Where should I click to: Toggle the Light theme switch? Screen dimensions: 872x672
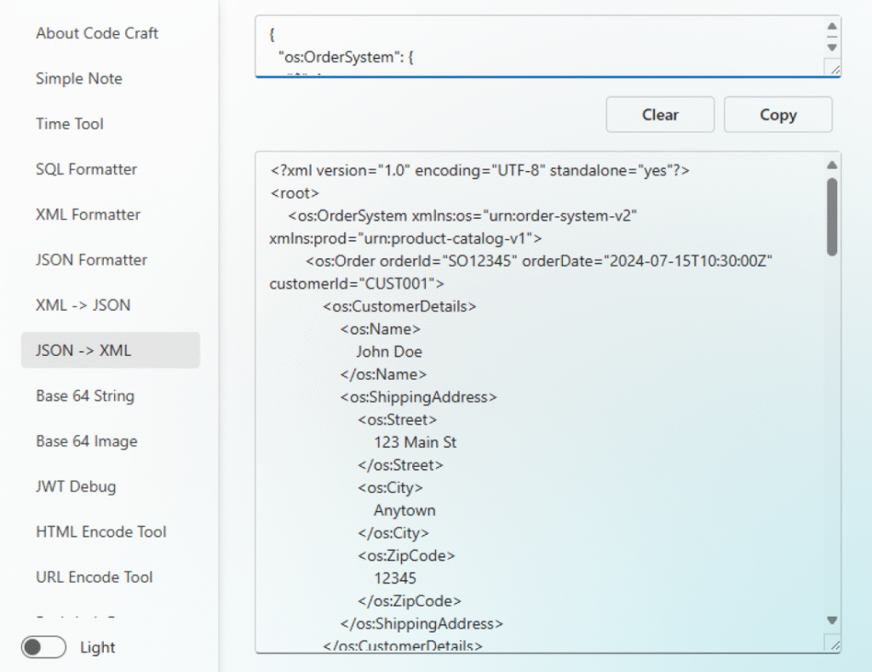point(44,647)
